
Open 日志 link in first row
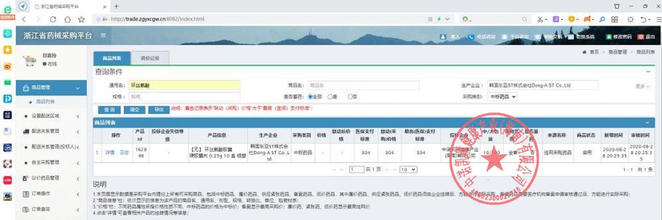point(124,153)
